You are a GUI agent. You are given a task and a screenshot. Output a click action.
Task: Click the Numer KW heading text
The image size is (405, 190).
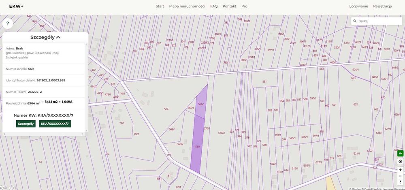pyautogui.click(x=43, y=115)
